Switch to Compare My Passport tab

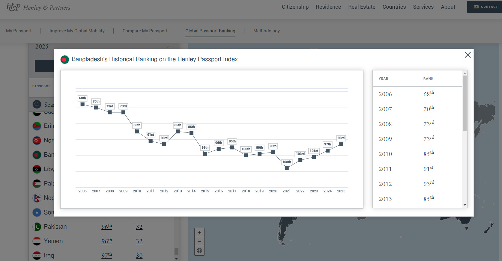(x=145, y=31)
